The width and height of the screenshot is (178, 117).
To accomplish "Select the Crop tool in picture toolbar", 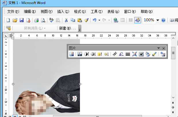I will pos(115,54).
